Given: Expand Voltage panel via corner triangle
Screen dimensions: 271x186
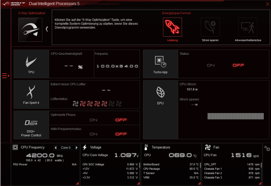Looking at the screenshot, I should click(138, 183).
